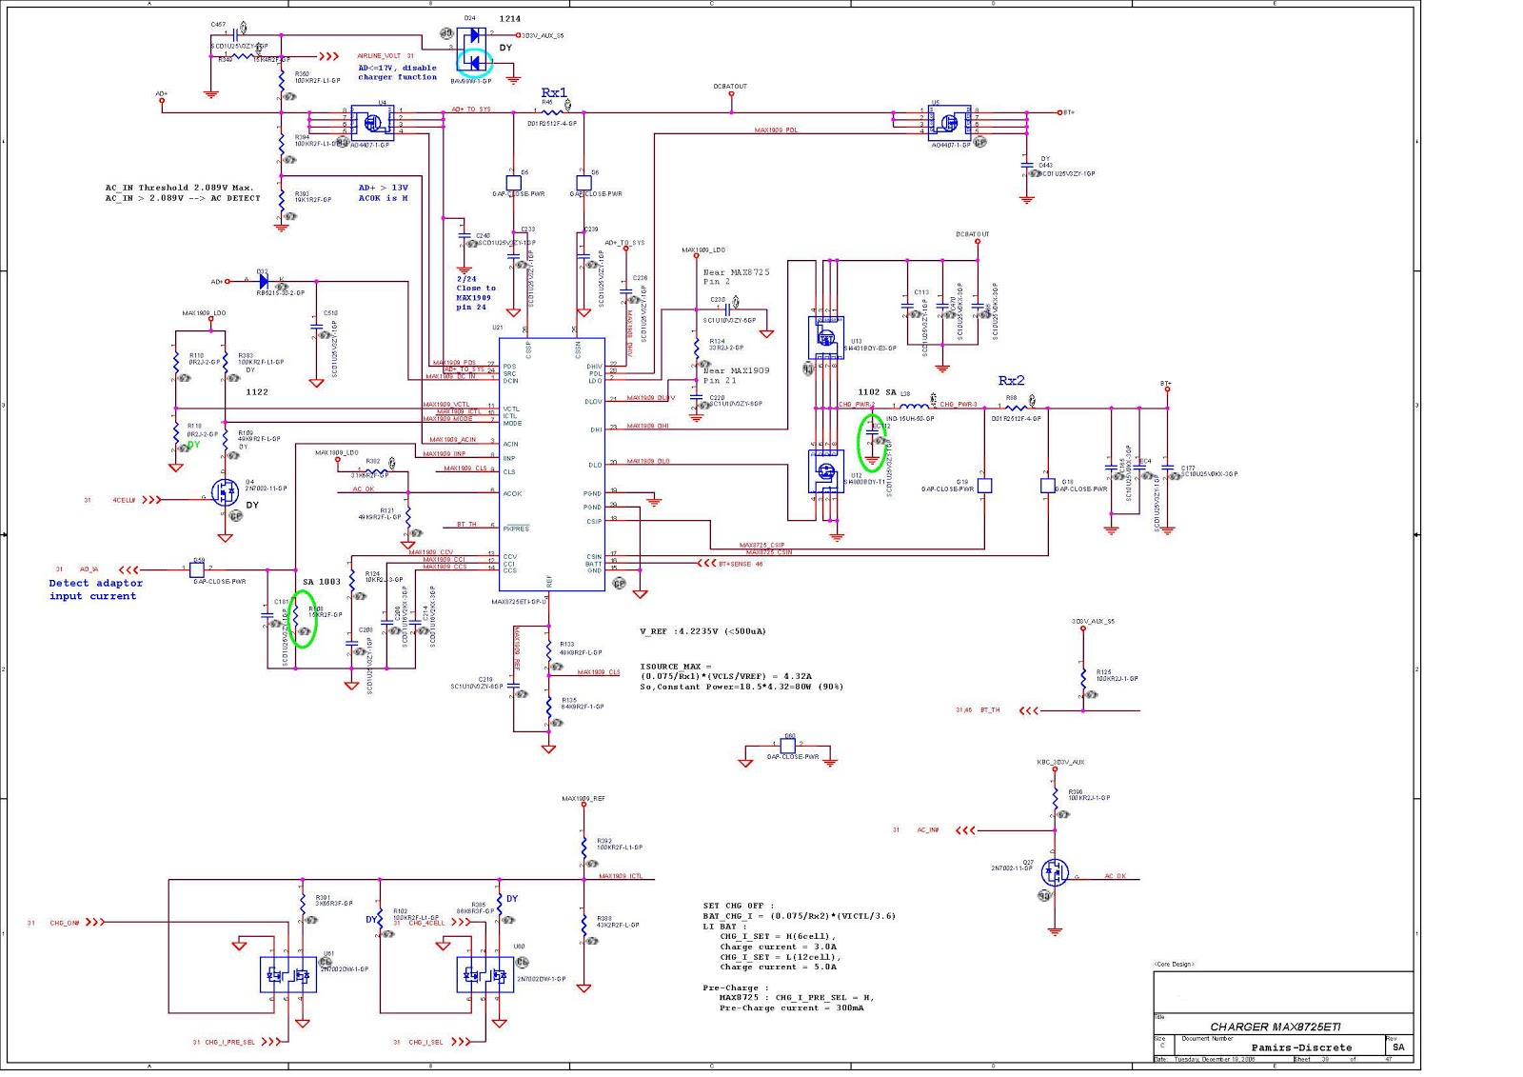This screenshot has width=1523, height=1077.
Task: Select the 'BAT_CHG_I = (0.075/Rx2)*(VICTL/3.6)' formula
Action: pos(800,916)
